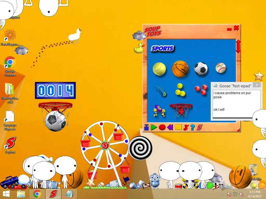
Task: Open File Explorer from the taskbar
Action: coord(21,194)
